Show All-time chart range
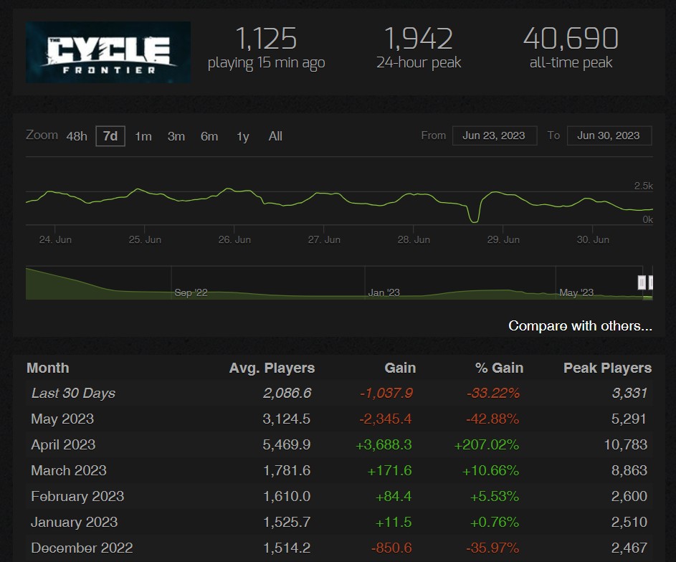Image resolution: width=676 pixels, height=562 pixels. 275,136
